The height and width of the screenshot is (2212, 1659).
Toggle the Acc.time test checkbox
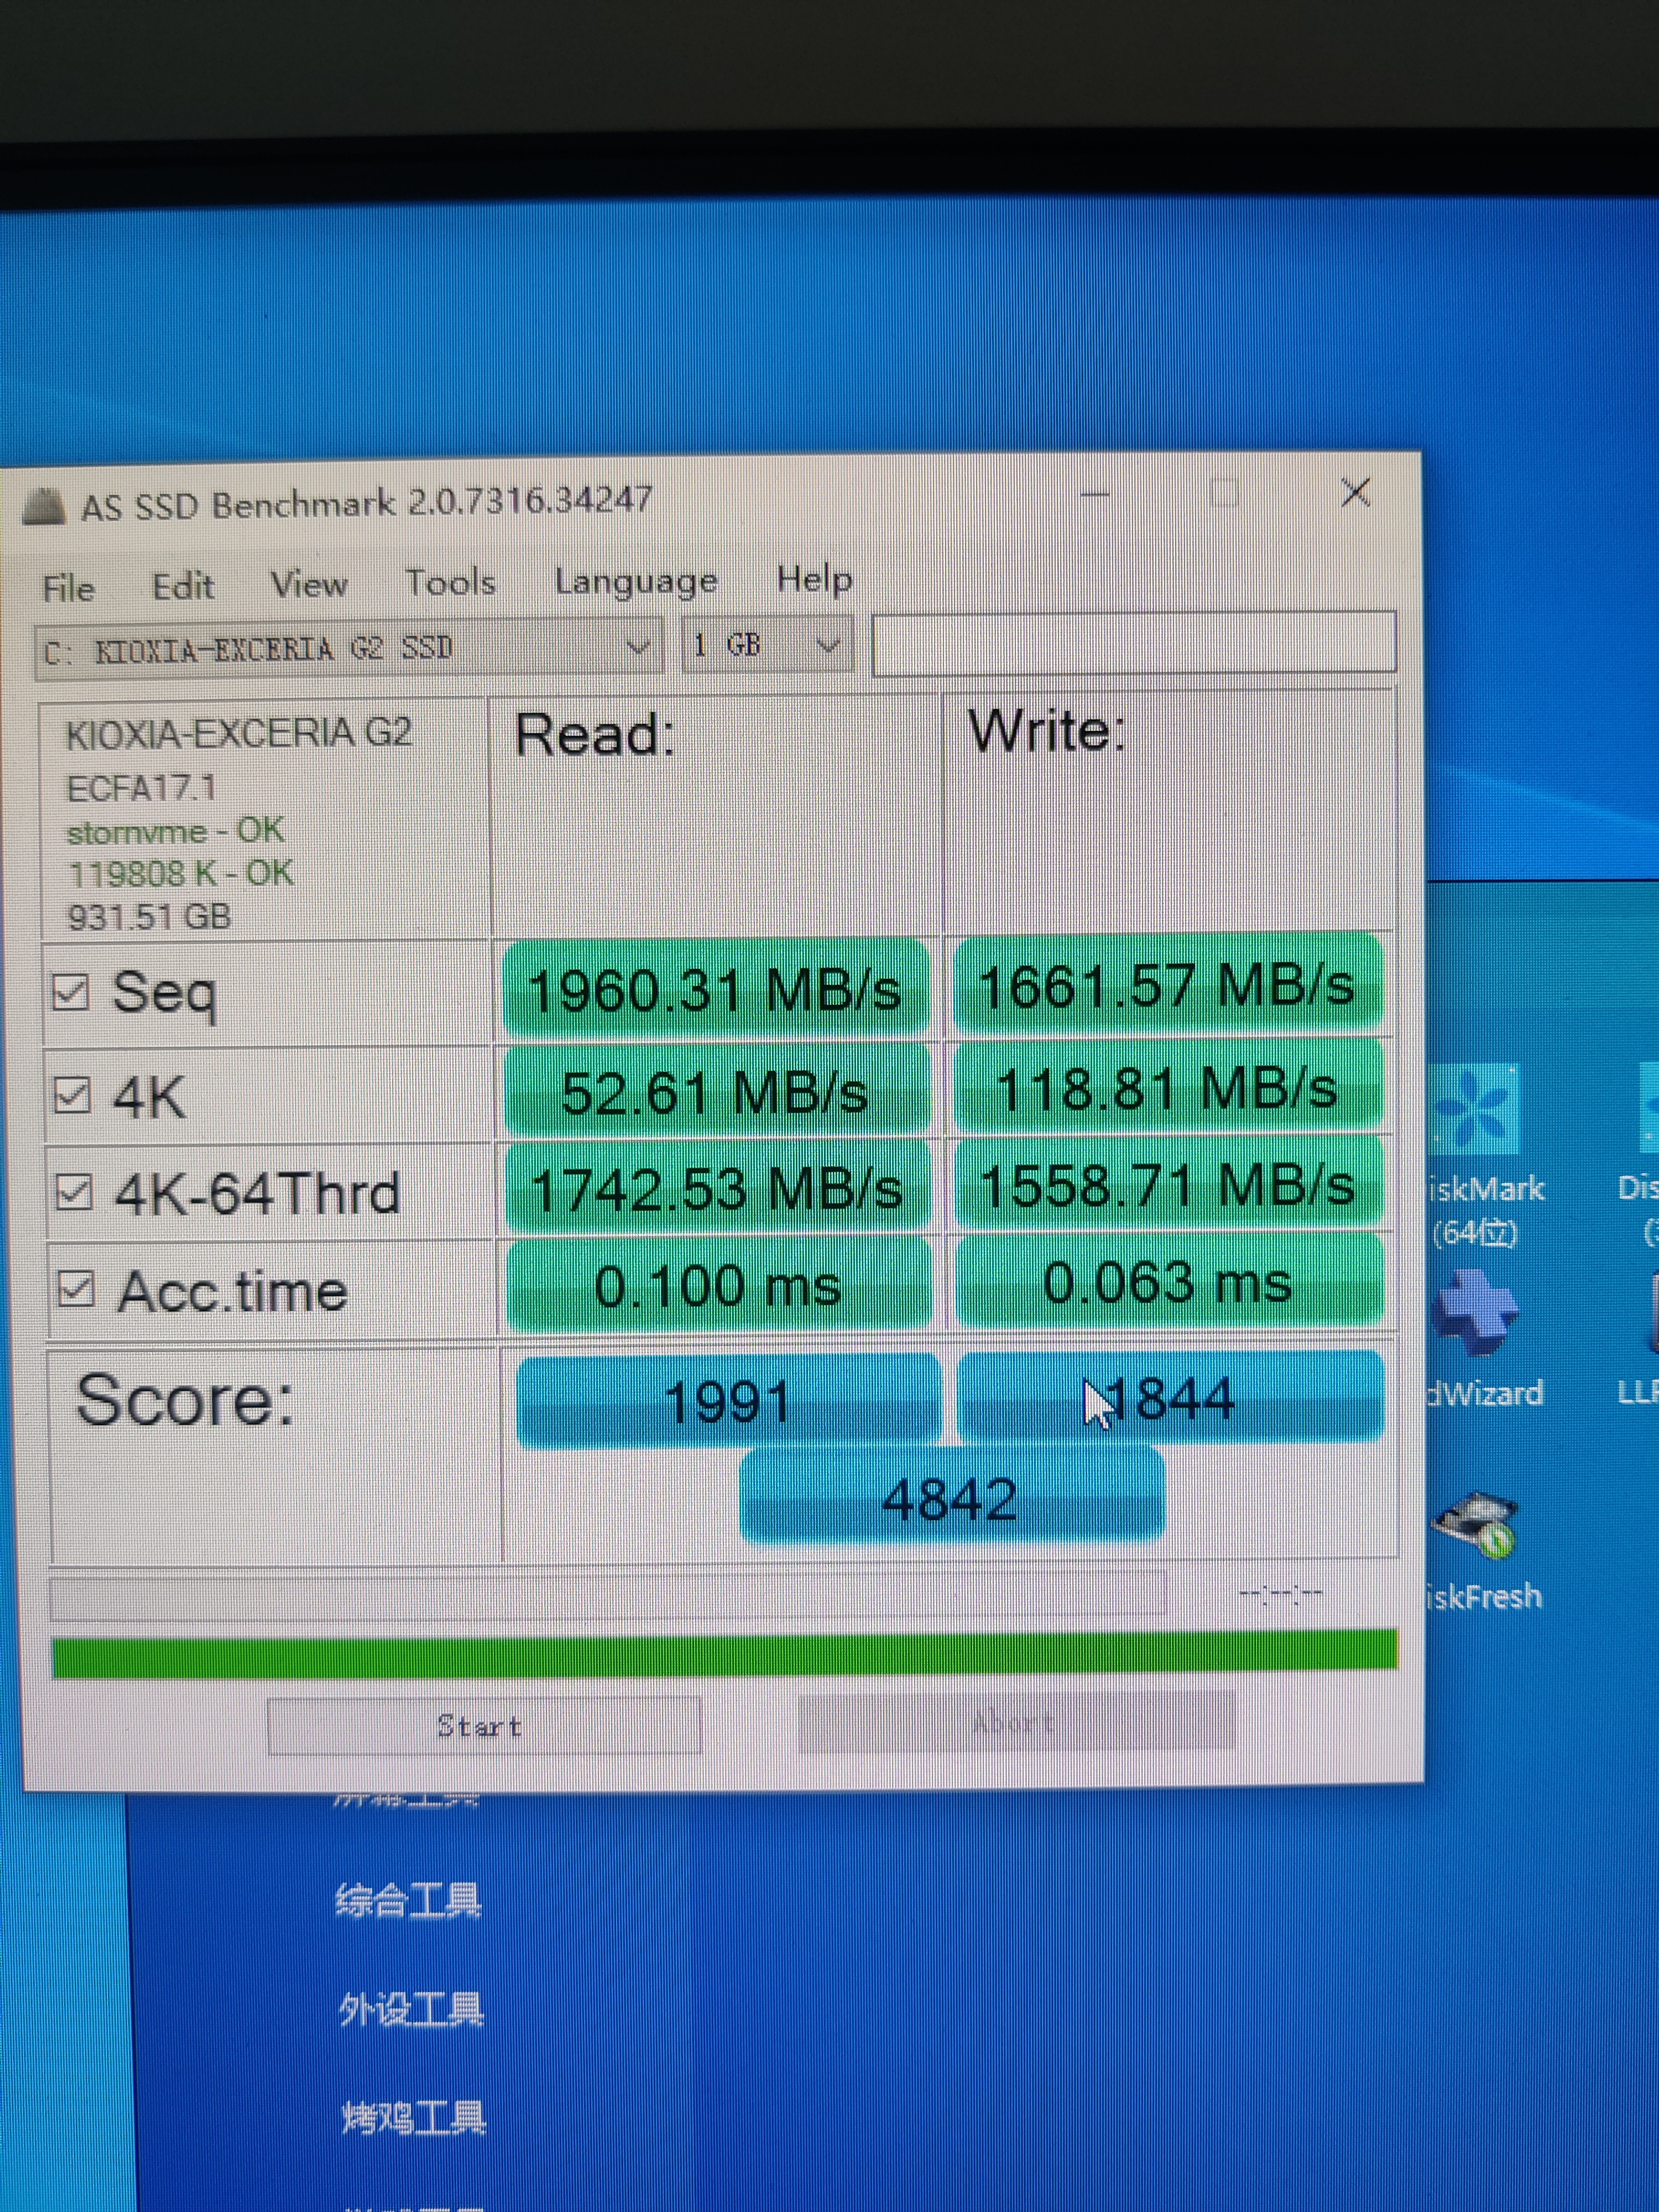point(77,1290)
